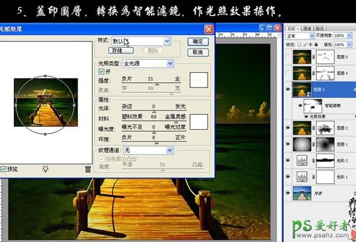The width and height of the screenshot is (356, 242).
Task: Click the trash can delete-light icon
Action: (x=88, y=169)
